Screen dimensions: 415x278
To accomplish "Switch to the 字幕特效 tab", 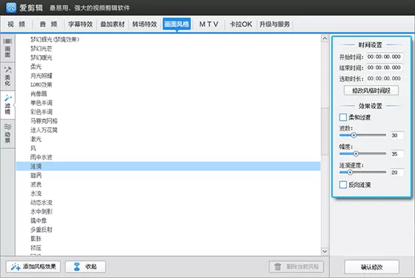I will click(x=81, y=24).
